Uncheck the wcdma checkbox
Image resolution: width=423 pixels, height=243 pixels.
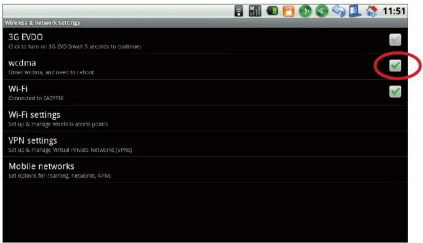(395, 66)
